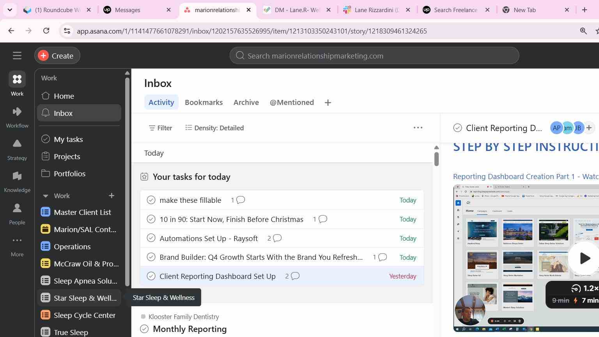Open the People sidebar icon

(17, 208)
